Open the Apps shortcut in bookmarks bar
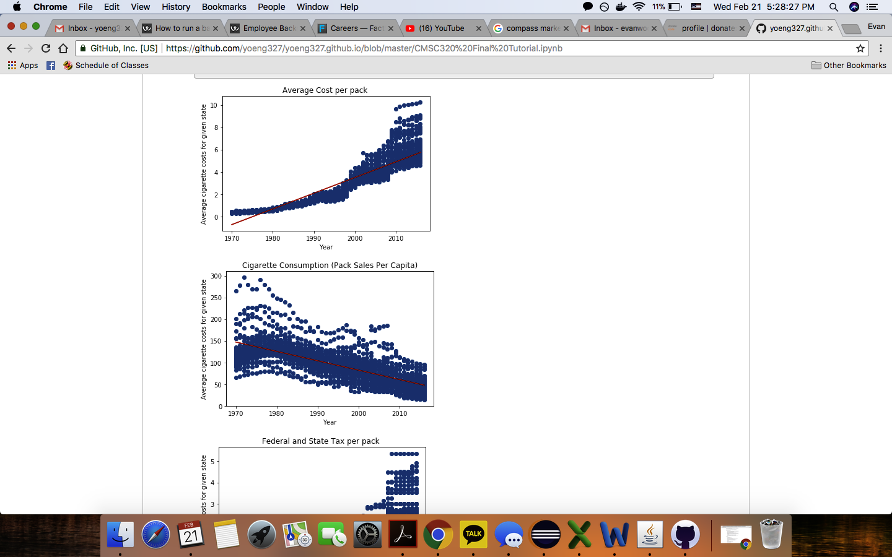Image resolution: width=892 pixels, height=557 pixels. [x=23, y=66]
